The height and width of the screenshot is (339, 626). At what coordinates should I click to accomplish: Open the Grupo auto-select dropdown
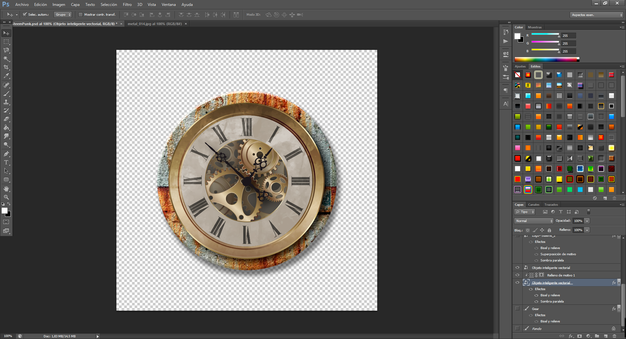pos(63,15)
